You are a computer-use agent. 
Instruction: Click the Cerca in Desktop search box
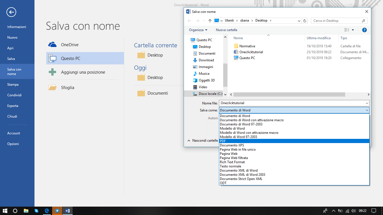(339, 21)
